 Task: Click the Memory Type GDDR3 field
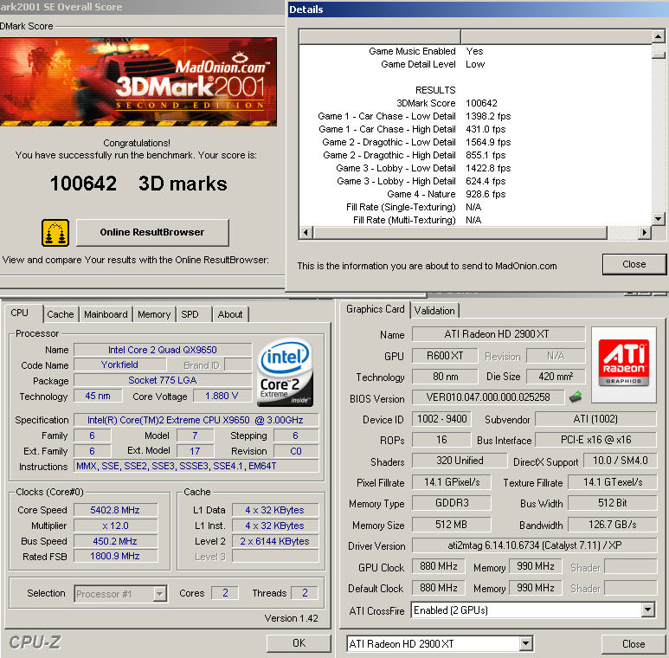[x=452, y=503]
